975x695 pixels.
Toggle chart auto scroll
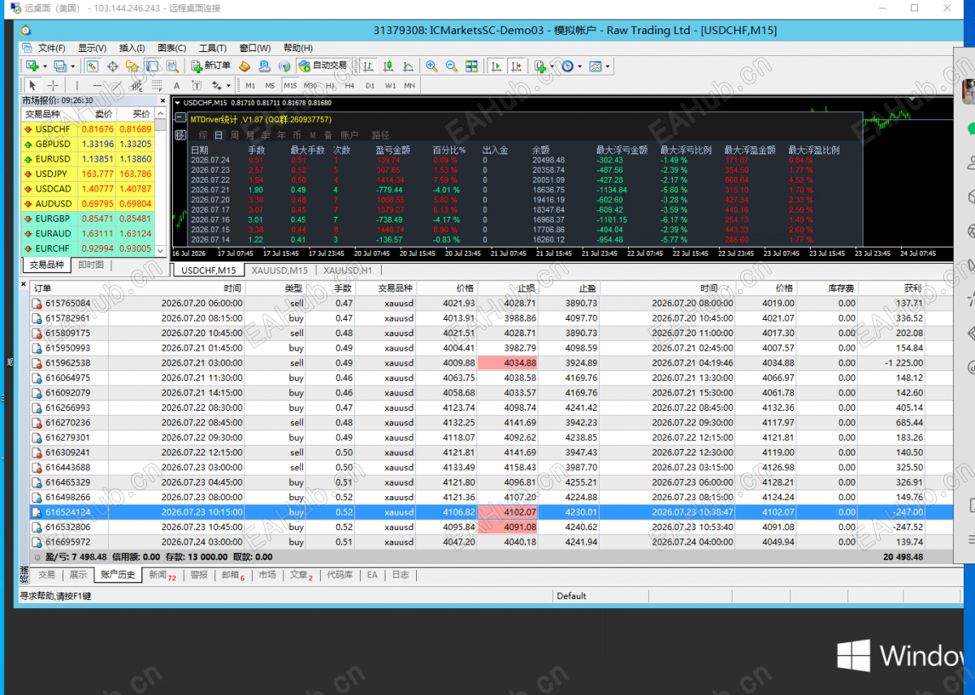click(496, 66)
